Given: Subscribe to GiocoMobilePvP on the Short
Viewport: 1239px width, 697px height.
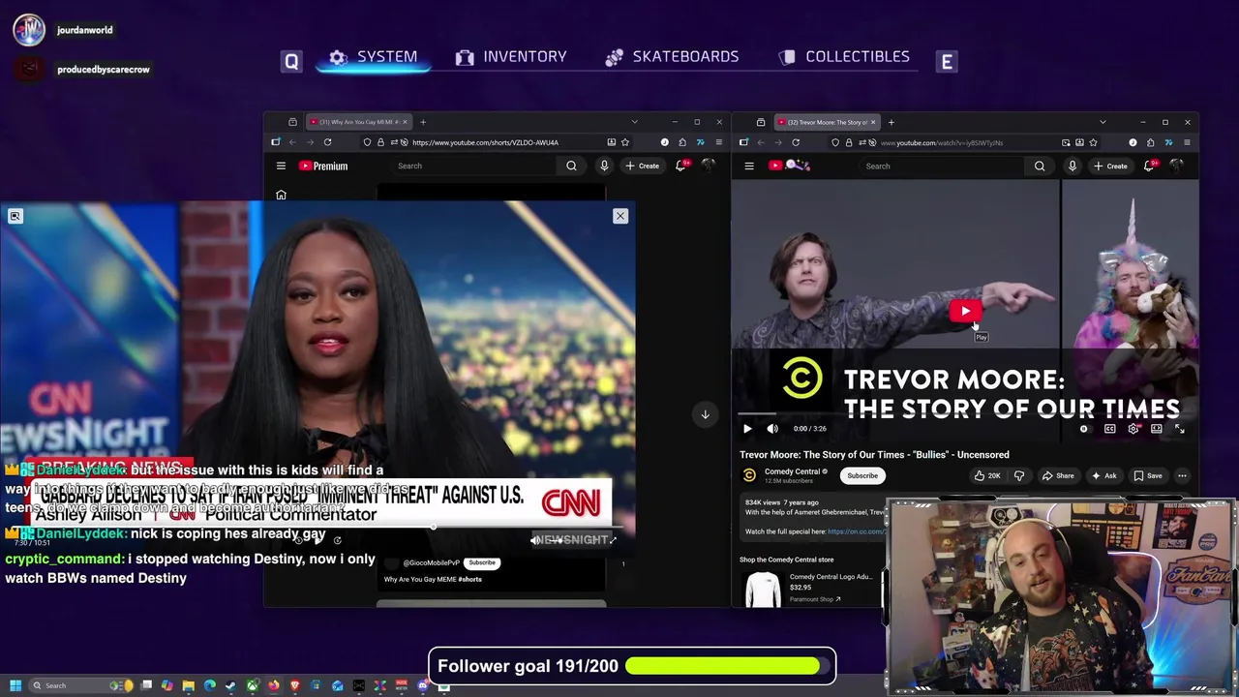Looking at the screenshot, I should point(482,562).
